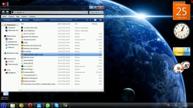Select the Одноклассники shortcut icon
Viewport: 193px width, 108px height.
[x=22, y=81]
